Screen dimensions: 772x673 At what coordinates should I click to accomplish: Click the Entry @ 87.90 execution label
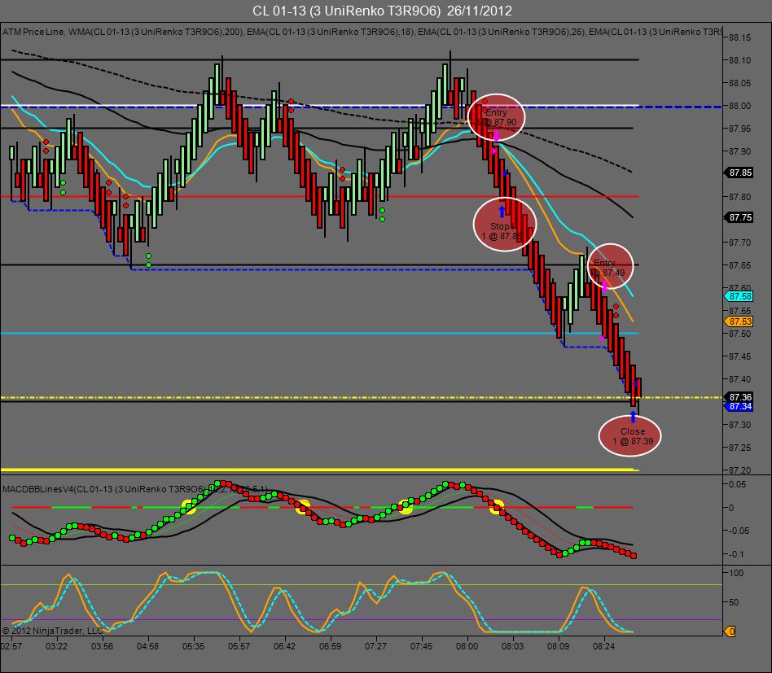point(498,117)
